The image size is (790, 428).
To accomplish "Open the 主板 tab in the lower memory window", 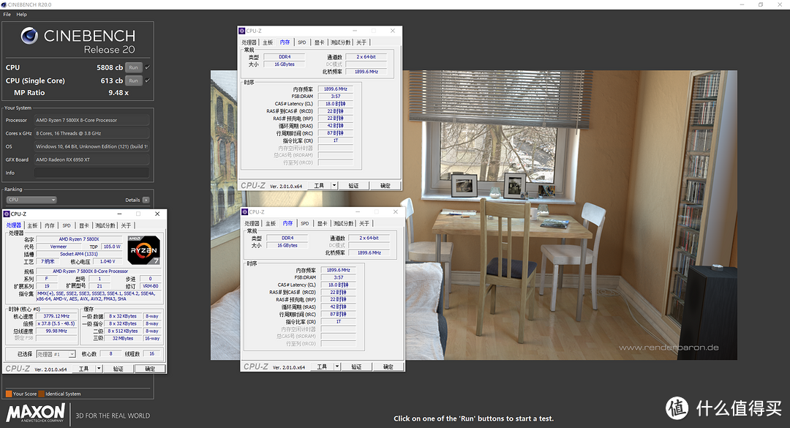I will point(271,223).
